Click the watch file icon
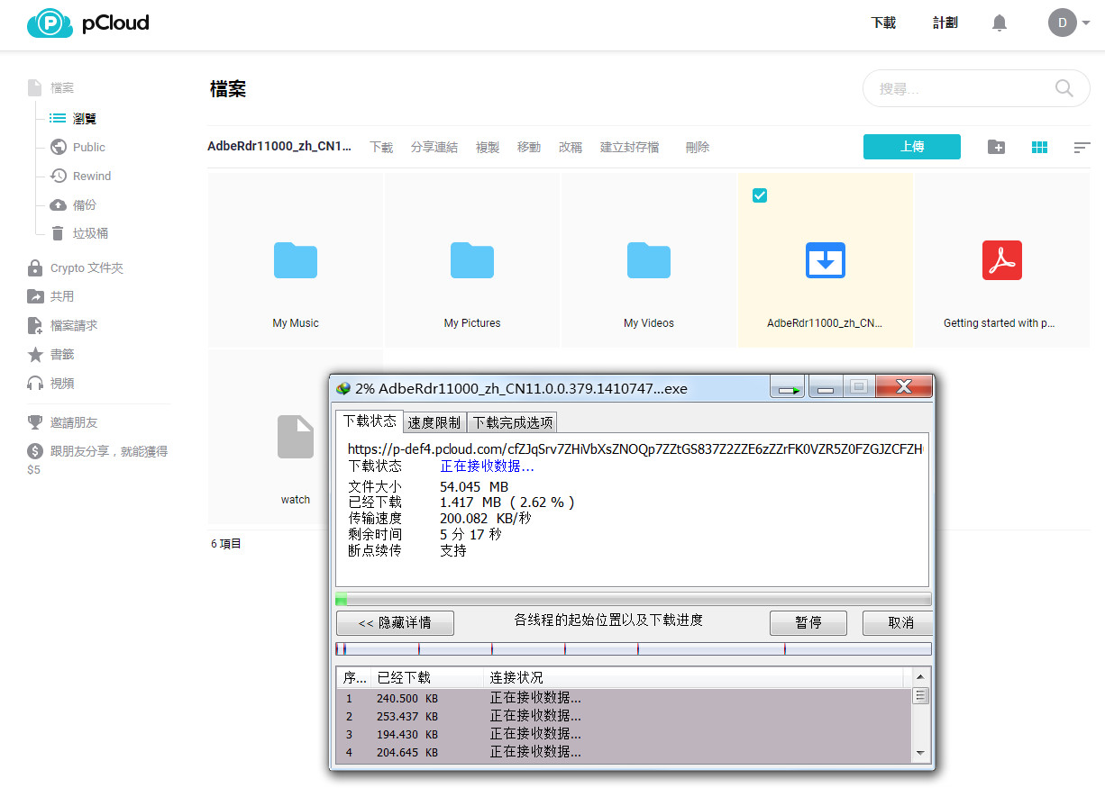 click(296, 437)
